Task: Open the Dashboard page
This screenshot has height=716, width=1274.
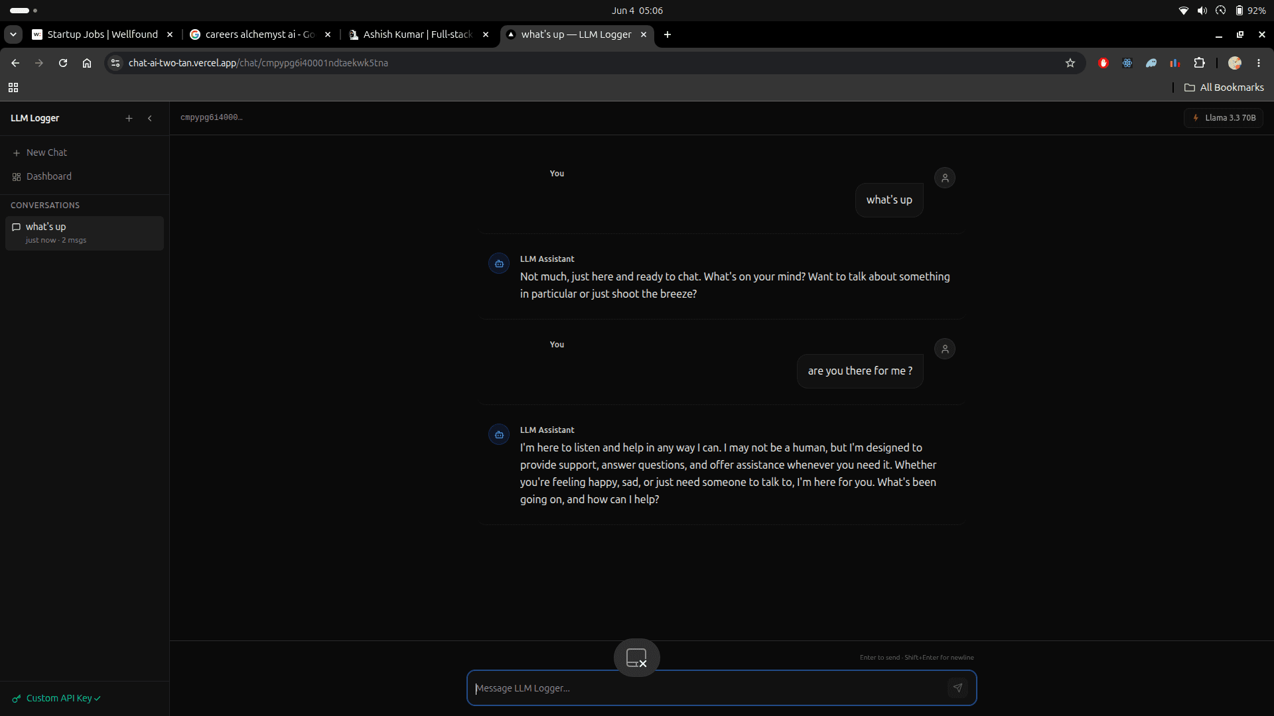Action: tap(84, 176)
